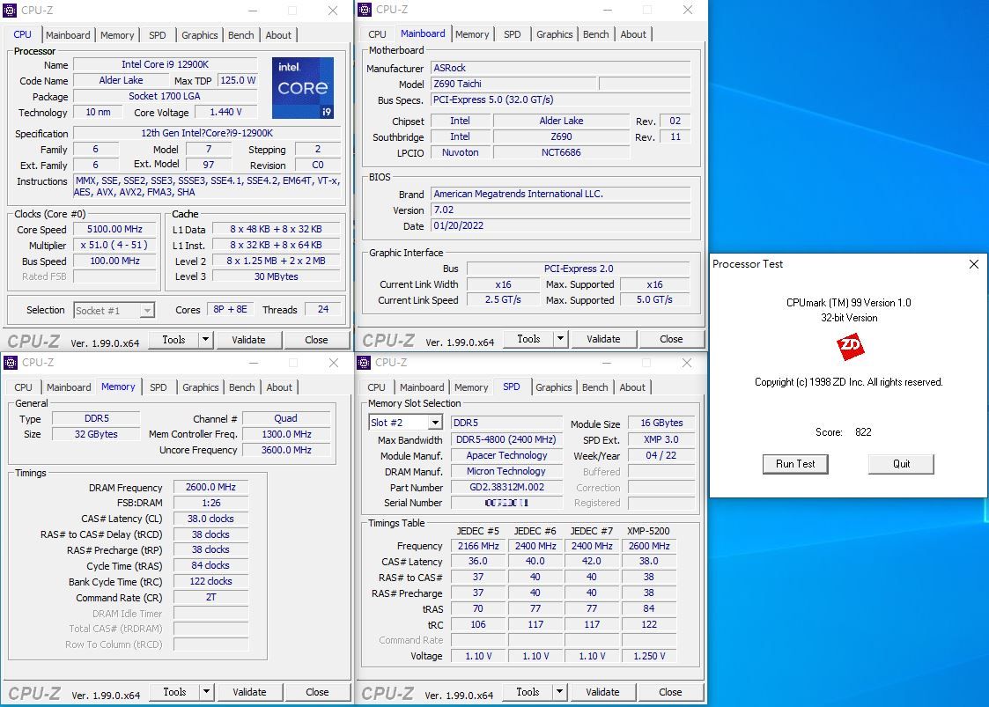Click Close button in Mainboard window

coord(671,339)
